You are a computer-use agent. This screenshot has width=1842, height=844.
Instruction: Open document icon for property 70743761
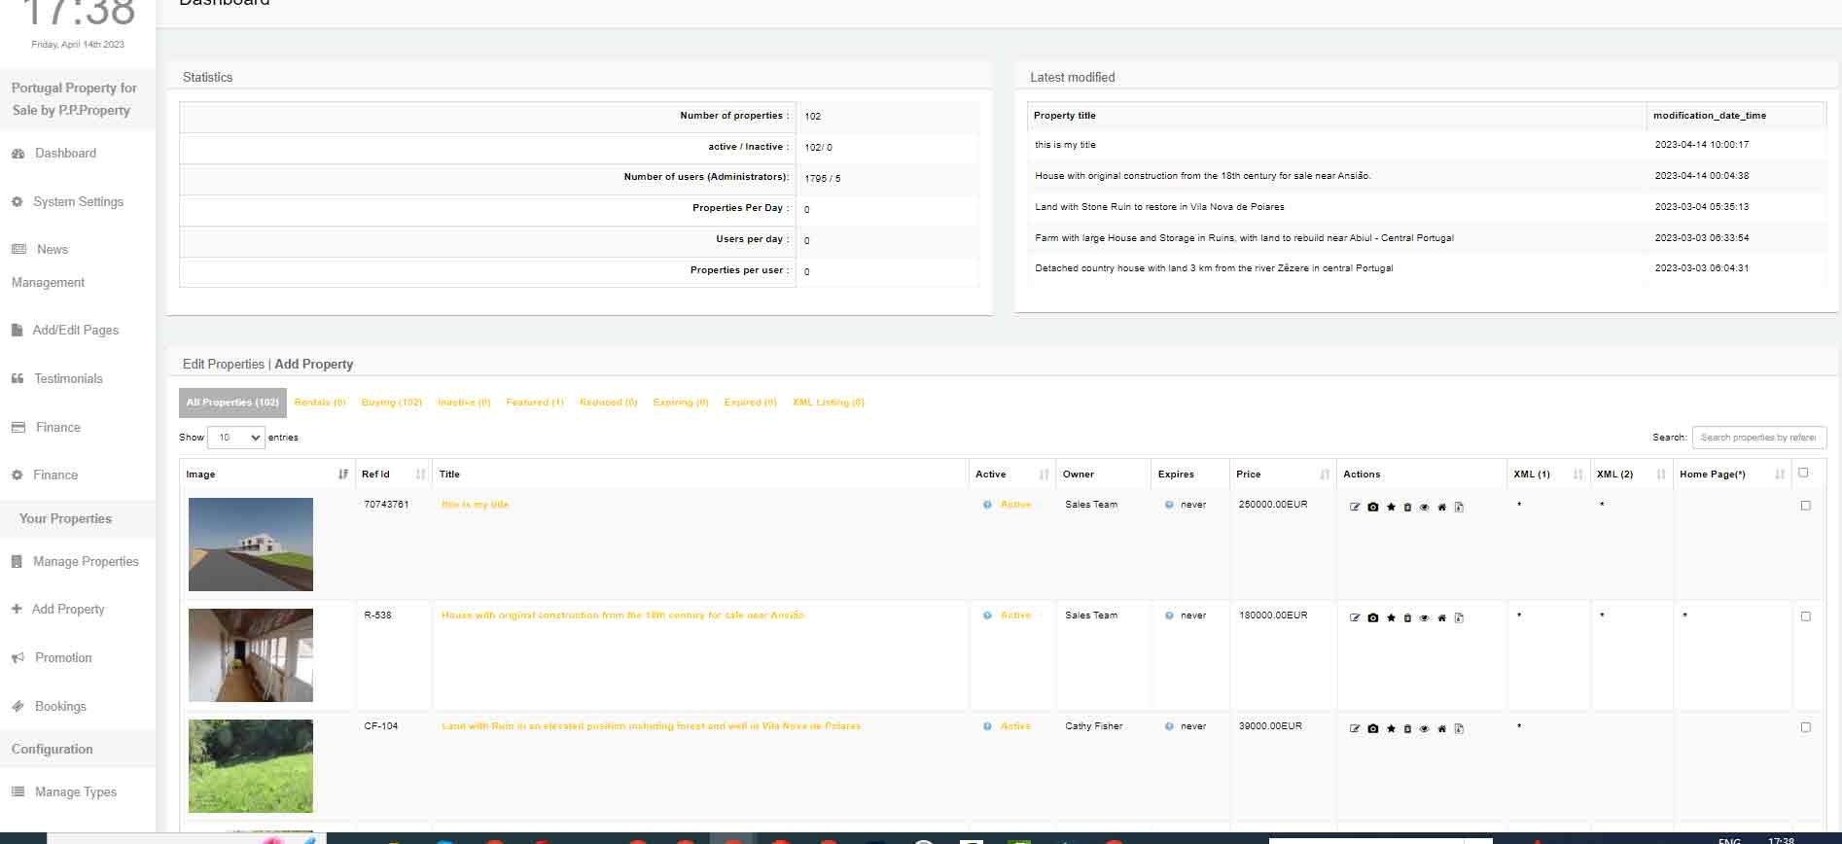(1459, 507)
